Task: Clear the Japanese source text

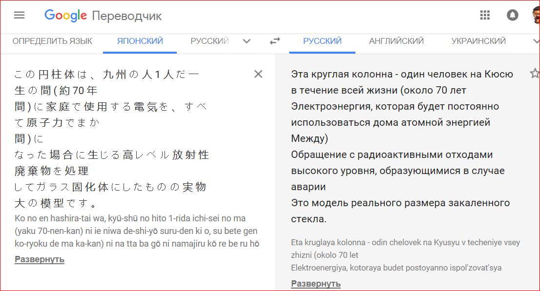Action: [258, 74]
